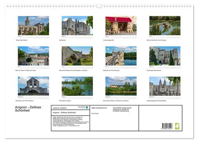
Task: Click the CALVENDO logo
Action: tap(83, 107)
